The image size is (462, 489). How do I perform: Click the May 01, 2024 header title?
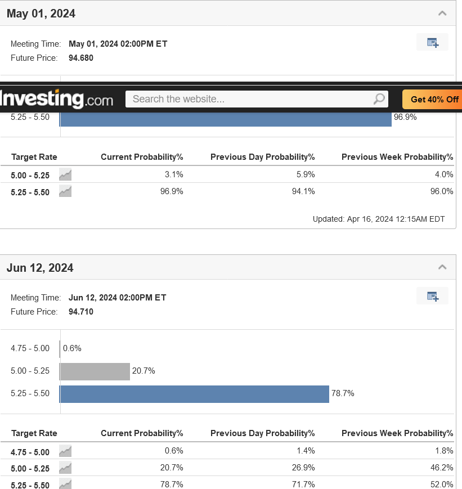[41, 14]
